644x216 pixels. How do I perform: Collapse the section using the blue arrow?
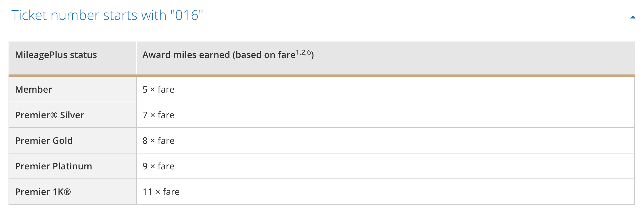pyautogui.click(x=633, y=17)
